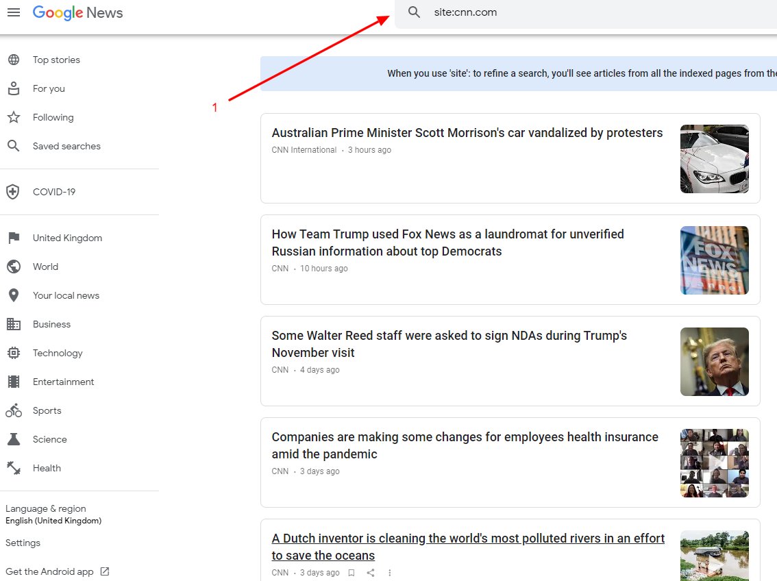Select the Sports cyclist icon
Image resolution: width=777 pixels, height=581 pixels.
[14, 410]
